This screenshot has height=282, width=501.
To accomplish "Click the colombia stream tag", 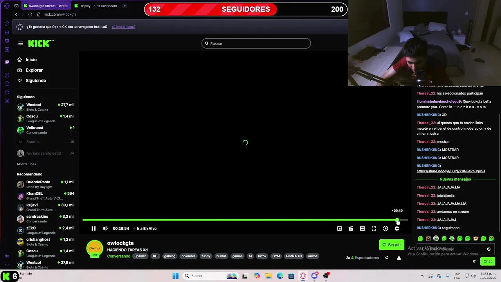I will pos(188,256).
